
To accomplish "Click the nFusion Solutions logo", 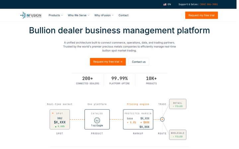I will click(x=31, y=15).
